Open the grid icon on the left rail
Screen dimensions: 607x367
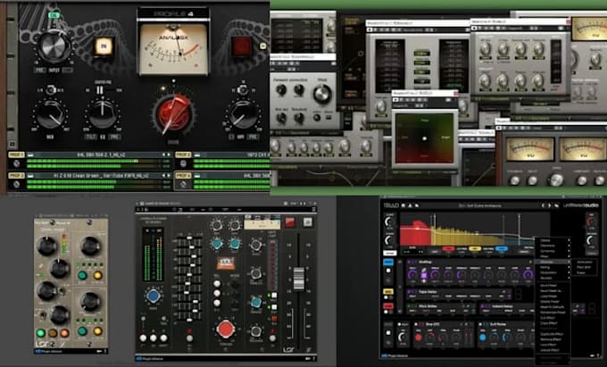pyautogui.click(x=12, y=144)
